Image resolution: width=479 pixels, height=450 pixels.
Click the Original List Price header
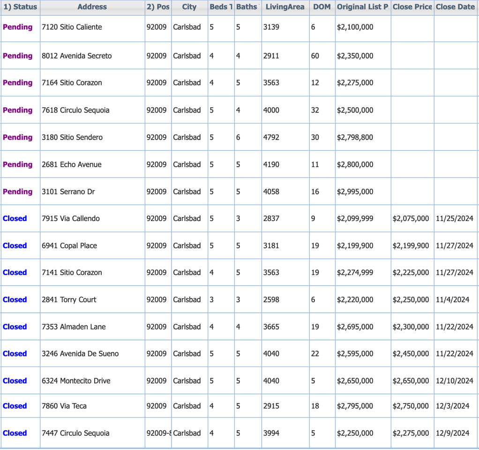(363, 7)
